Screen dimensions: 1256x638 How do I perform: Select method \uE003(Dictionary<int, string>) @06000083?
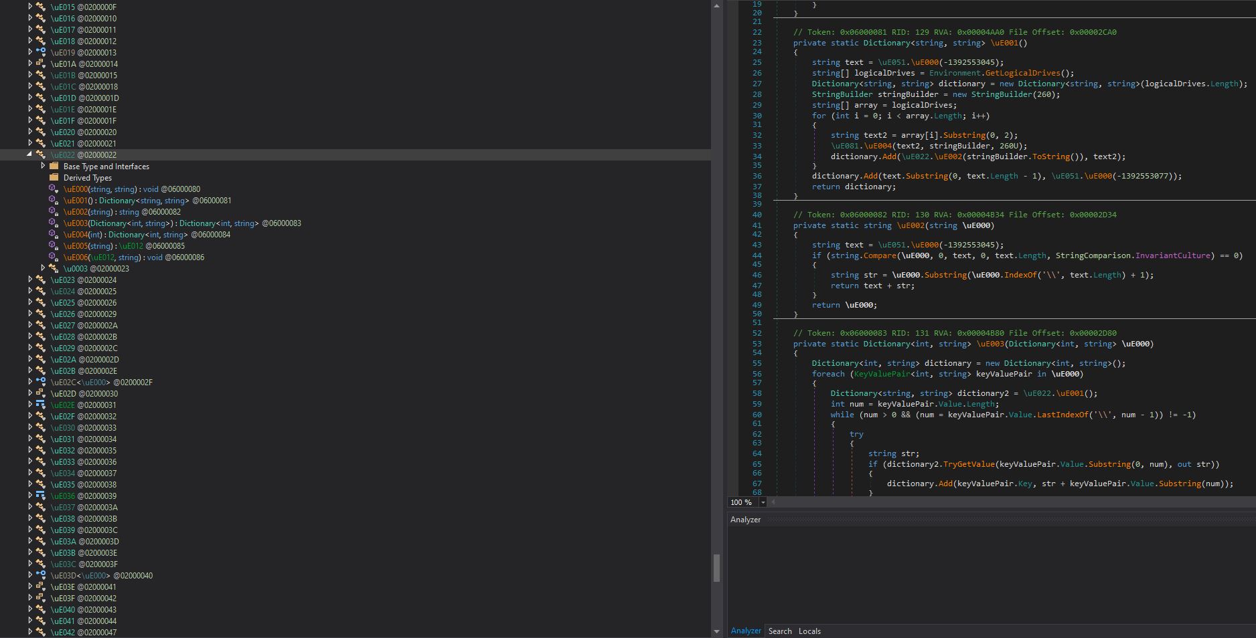click(x=182, y=223)
